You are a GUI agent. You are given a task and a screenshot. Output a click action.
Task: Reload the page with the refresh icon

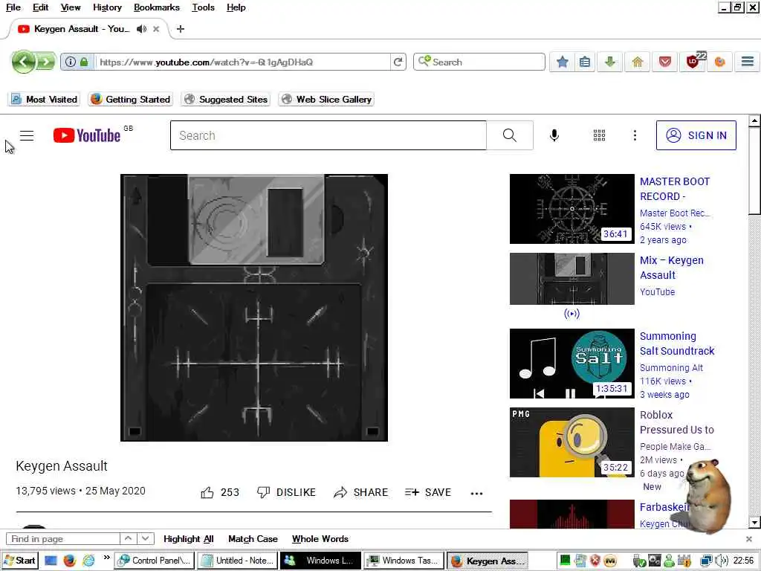point(398,62)
